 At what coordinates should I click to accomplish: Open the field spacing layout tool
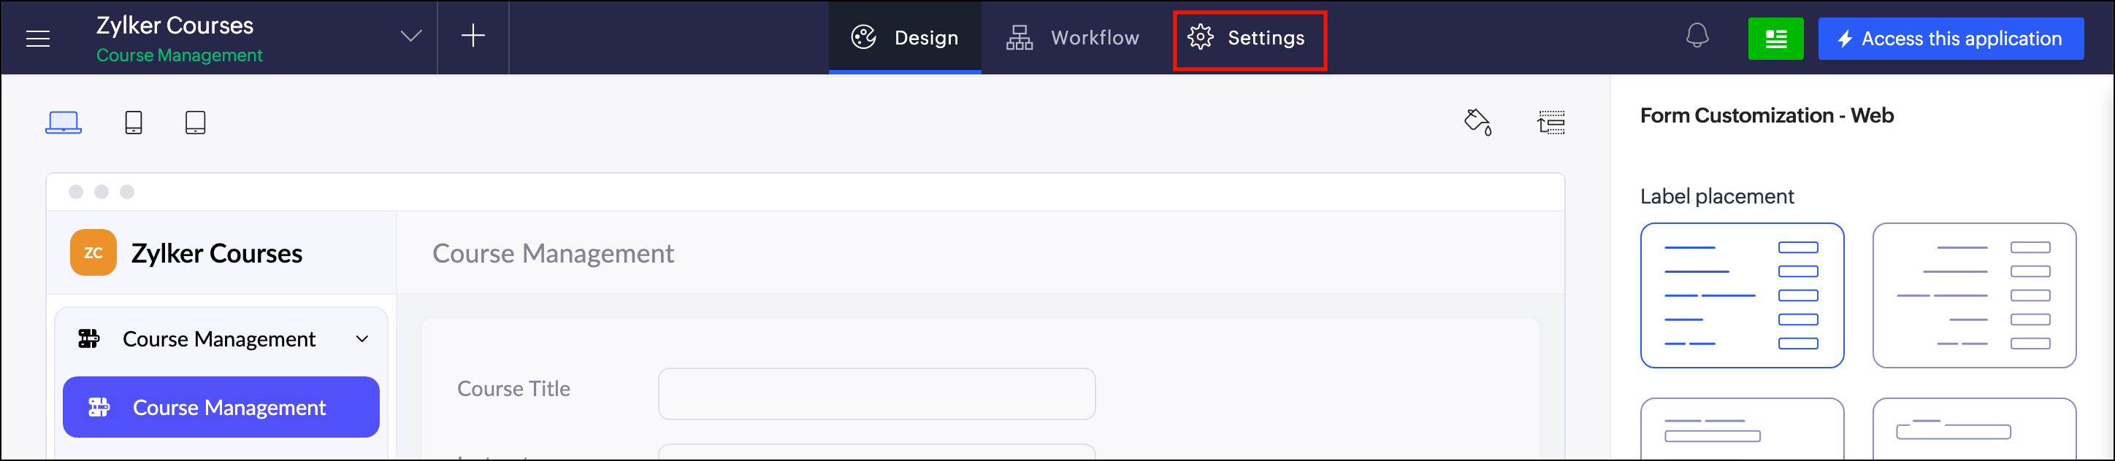pos(1551,123)
